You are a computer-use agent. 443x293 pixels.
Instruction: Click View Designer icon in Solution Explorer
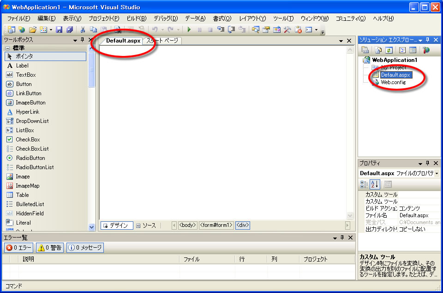click(413, 50)
